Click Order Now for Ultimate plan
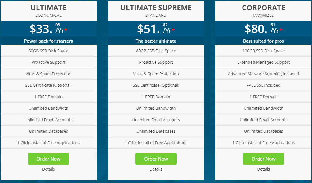The image size is (312, 183). tap(48, 159)
